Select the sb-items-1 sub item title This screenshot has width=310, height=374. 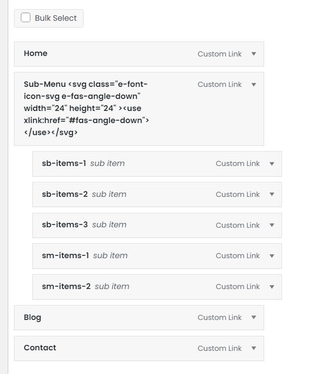pyautogui.click(x=64, y=164)
